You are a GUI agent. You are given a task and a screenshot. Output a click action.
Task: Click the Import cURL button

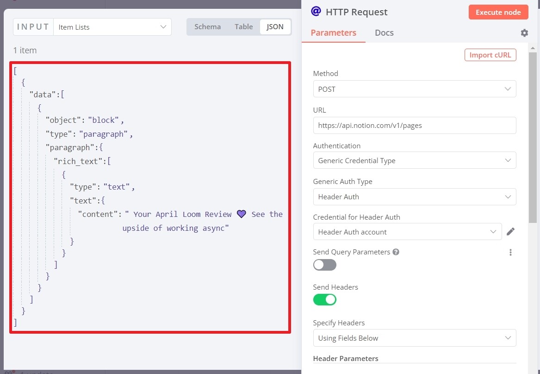click(x=490, y=55)
